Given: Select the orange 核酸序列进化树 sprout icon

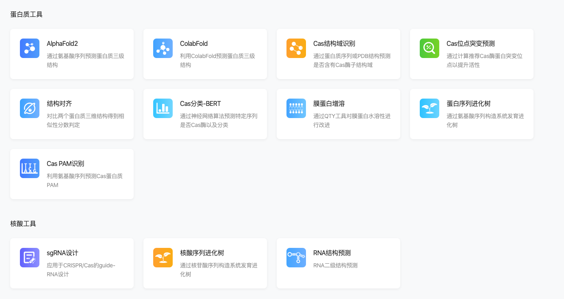Looking at the screenshot, I should coord(163,258).
